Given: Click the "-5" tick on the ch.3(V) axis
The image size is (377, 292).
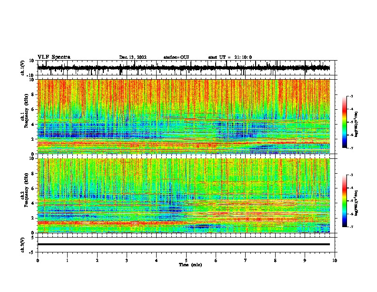Looking at the screenshot, I should click(x=32, y=252).
